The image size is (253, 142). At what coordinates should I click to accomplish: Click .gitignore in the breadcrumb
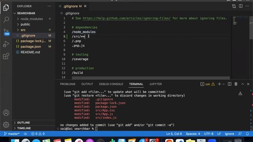(x=72, y=13)
